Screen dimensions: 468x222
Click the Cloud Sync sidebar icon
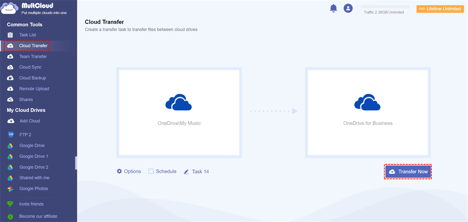11,67
